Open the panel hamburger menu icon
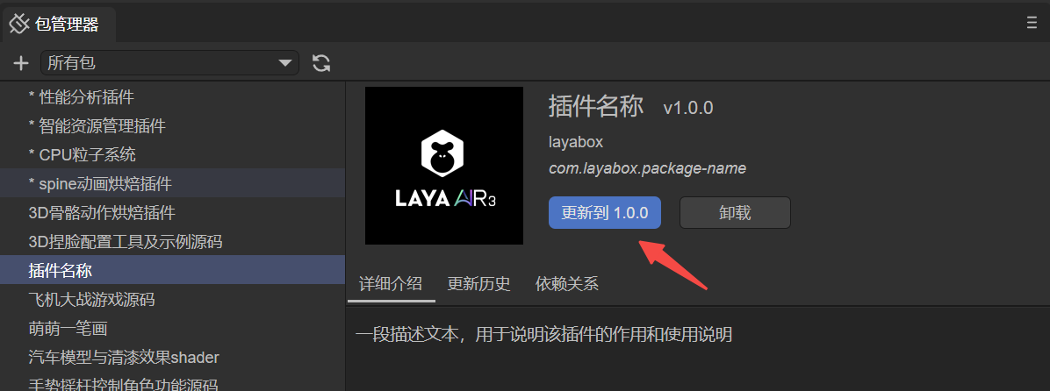Viewport: 1050px width, 391px height. (1032, 23)
